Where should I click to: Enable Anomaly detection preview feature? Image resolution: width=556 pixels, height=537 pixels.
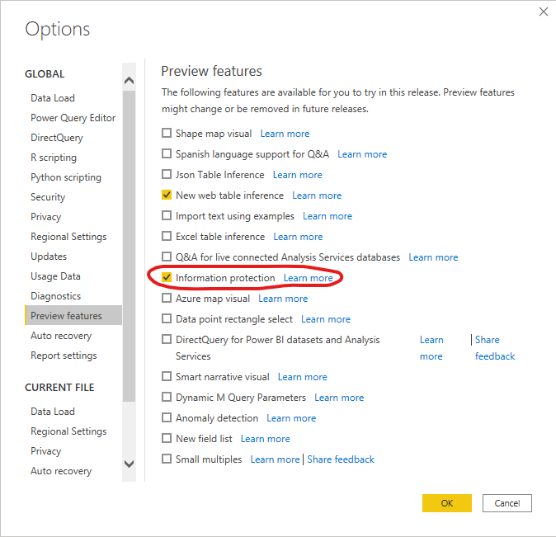(x=167, y=417)
